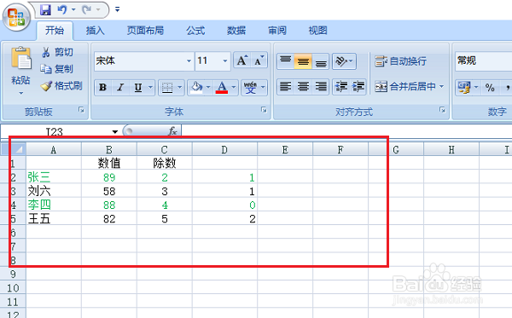Viewport: 512px width, 318px height.
Task: Decrease font size with small A
Action: [x=259, y=61]
